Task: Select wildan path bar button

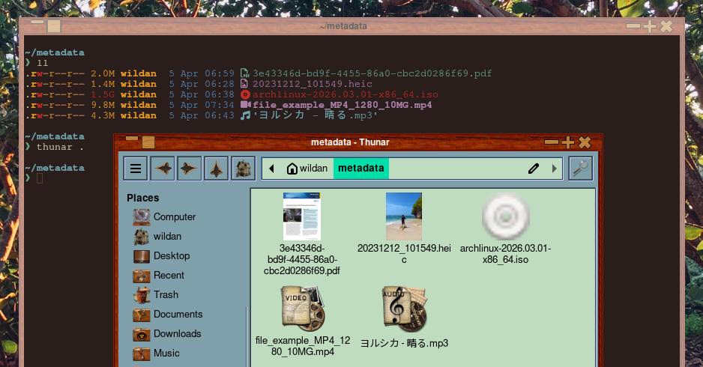Action: point(307,169)
